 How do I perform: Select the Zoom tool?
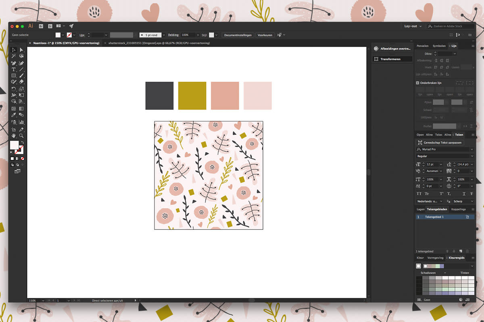click(x=21, y=136)
